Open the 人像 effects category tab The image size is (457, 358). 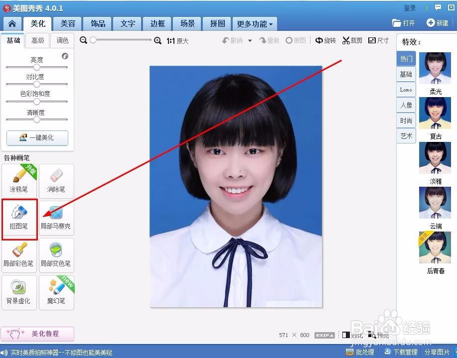406,105
